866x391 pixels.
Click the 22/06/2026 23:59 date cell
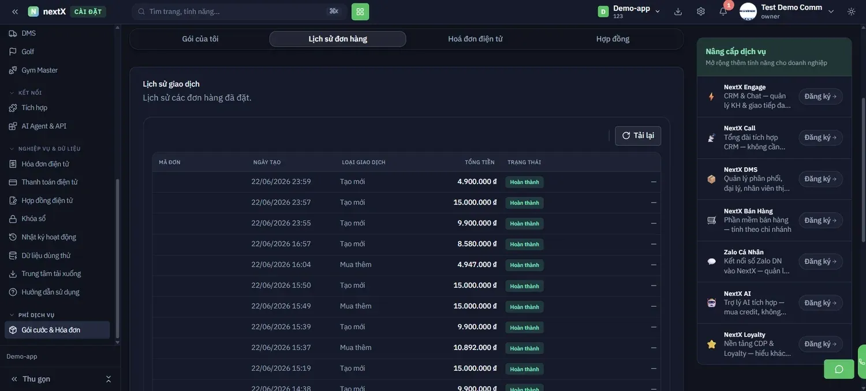[281, 182]
